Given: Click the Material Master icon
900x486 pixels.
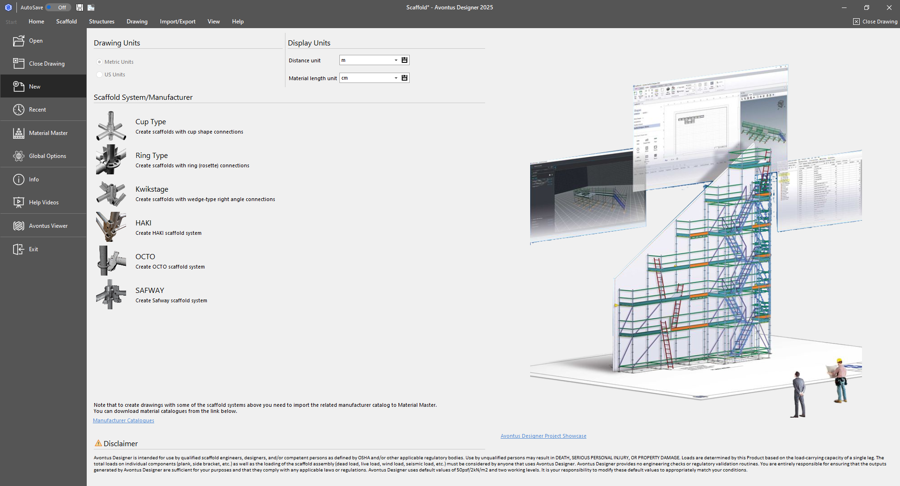Looking at the screenshot, I should click(x=19, y=133).
